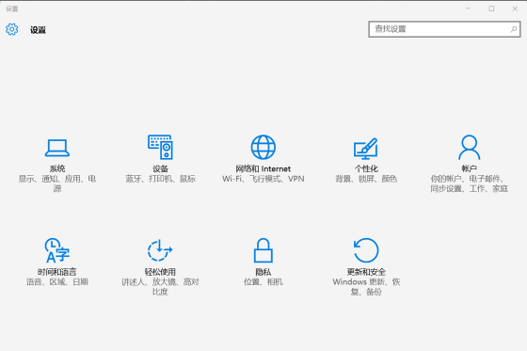This screenshot has width=527, height=351.
Task: Click the settings gear icon at top left
Action: 11,29
